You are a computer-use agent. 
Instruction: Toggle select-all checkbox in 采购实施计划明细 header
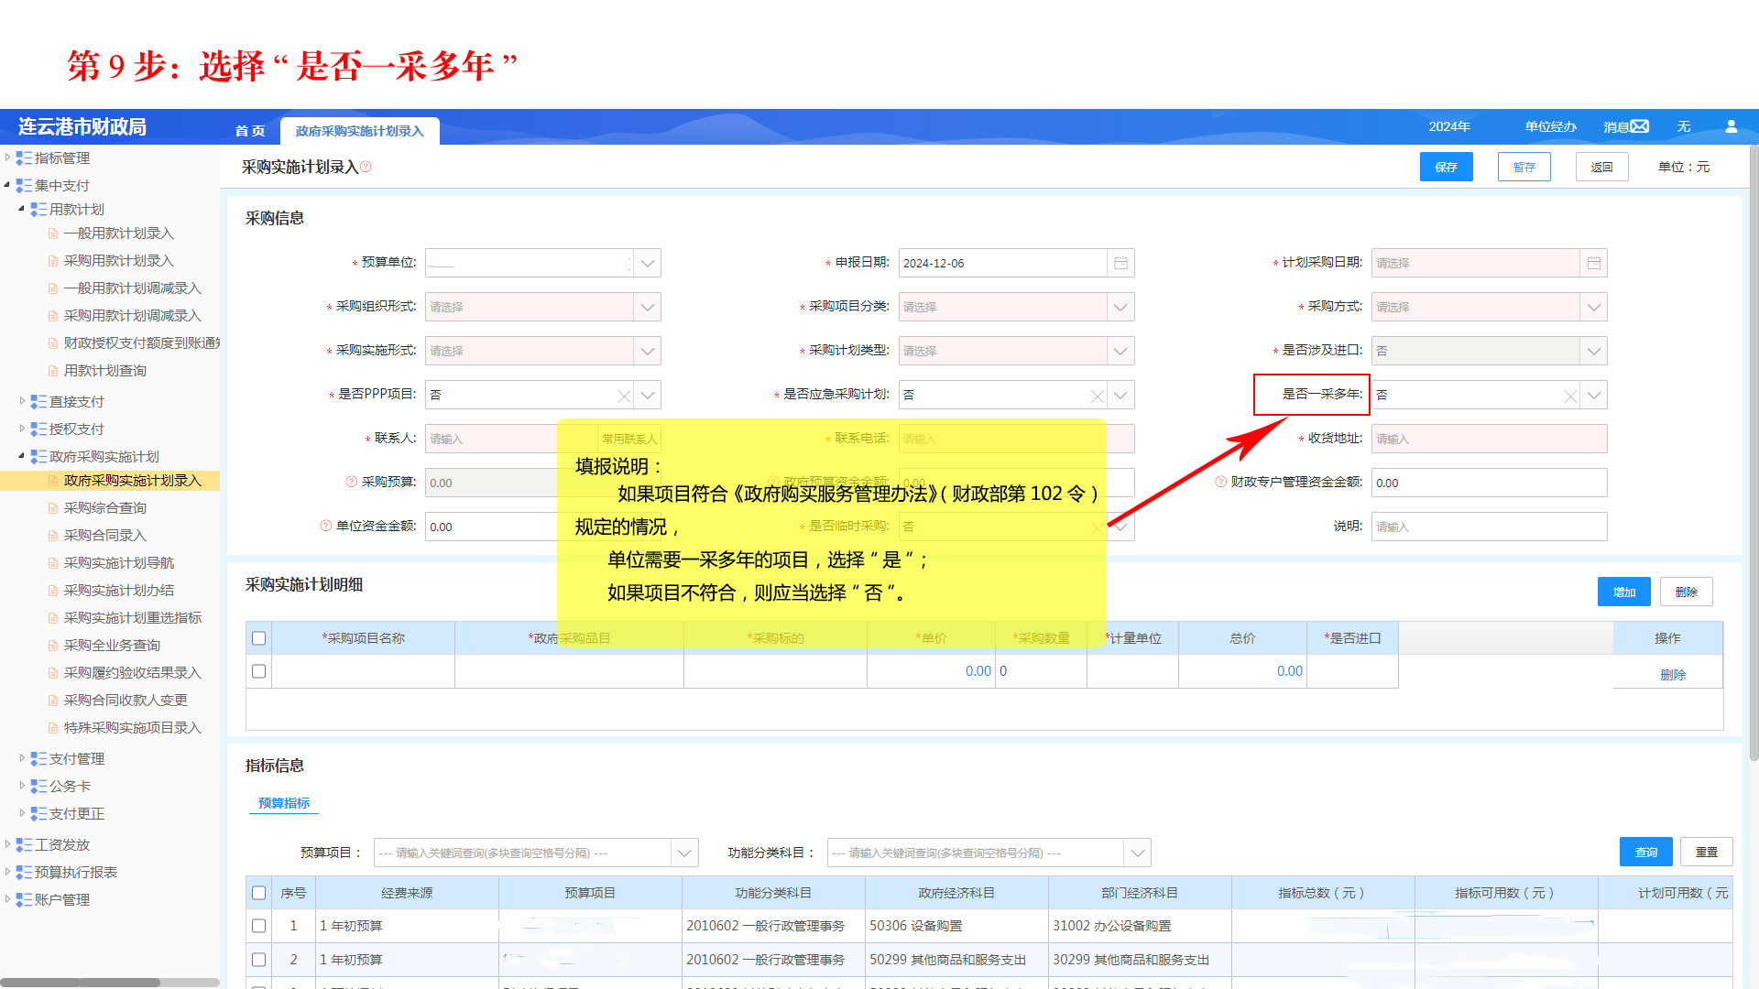259,638
